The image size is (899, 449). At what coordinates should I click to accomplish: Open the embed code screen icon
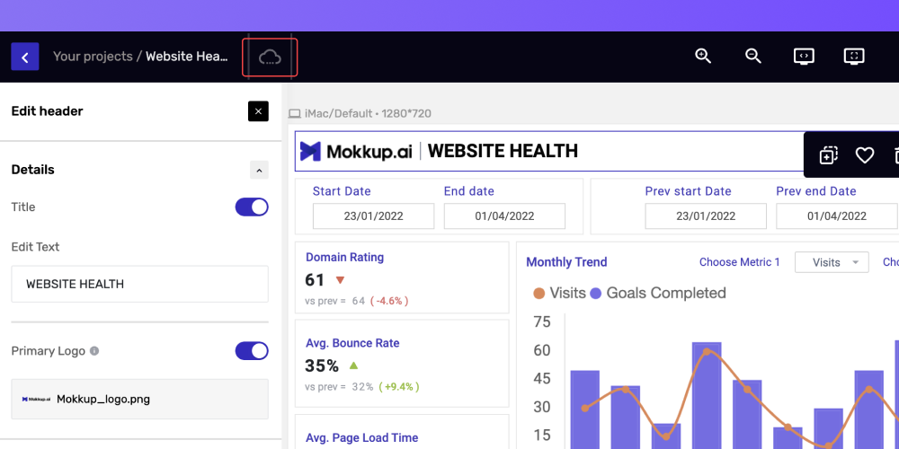point(804,56)
